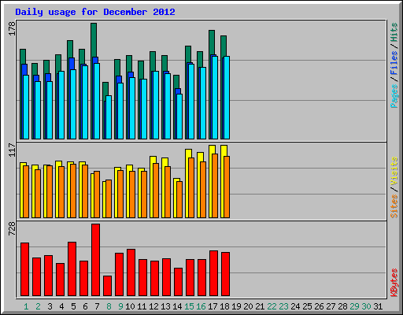The image size is (403, 315).
Task: Click the chart title "Daily usage for December 2012"
Action: click(95, 13)
